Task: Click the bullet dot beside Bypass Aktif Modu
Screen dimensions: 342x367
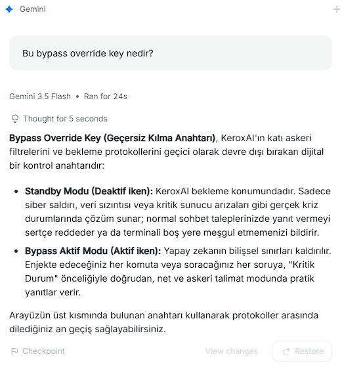Action: 16,251
